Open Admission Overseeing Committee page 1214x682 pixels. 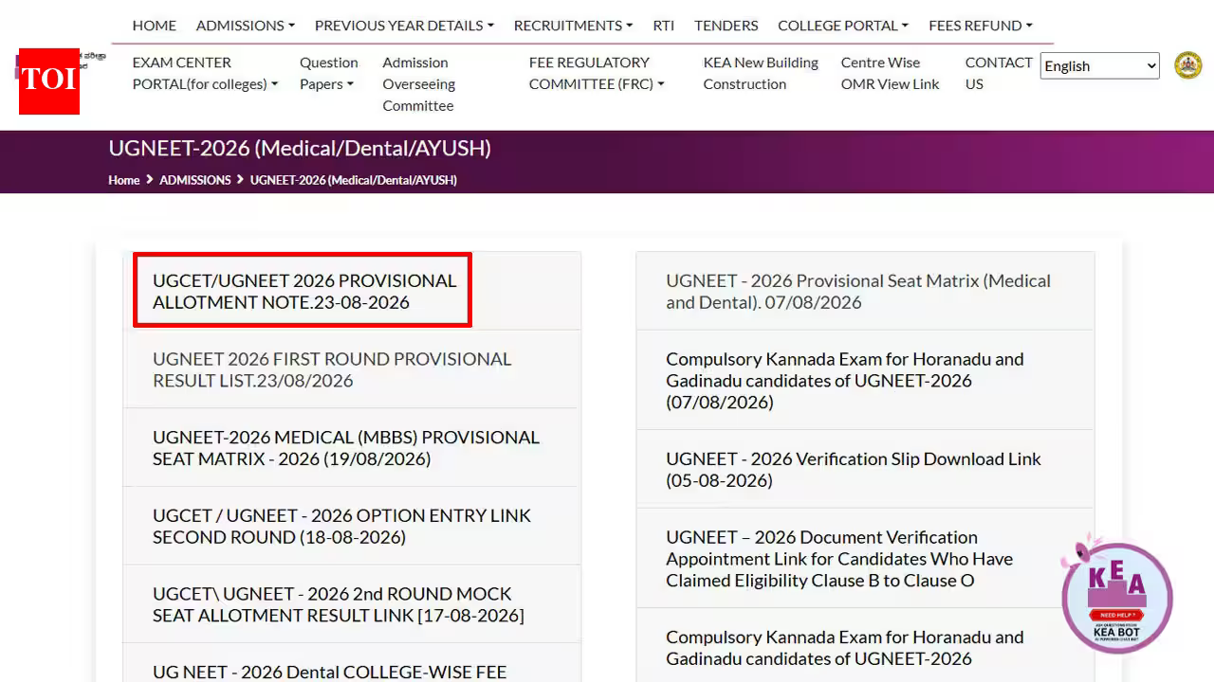(419, 84)
